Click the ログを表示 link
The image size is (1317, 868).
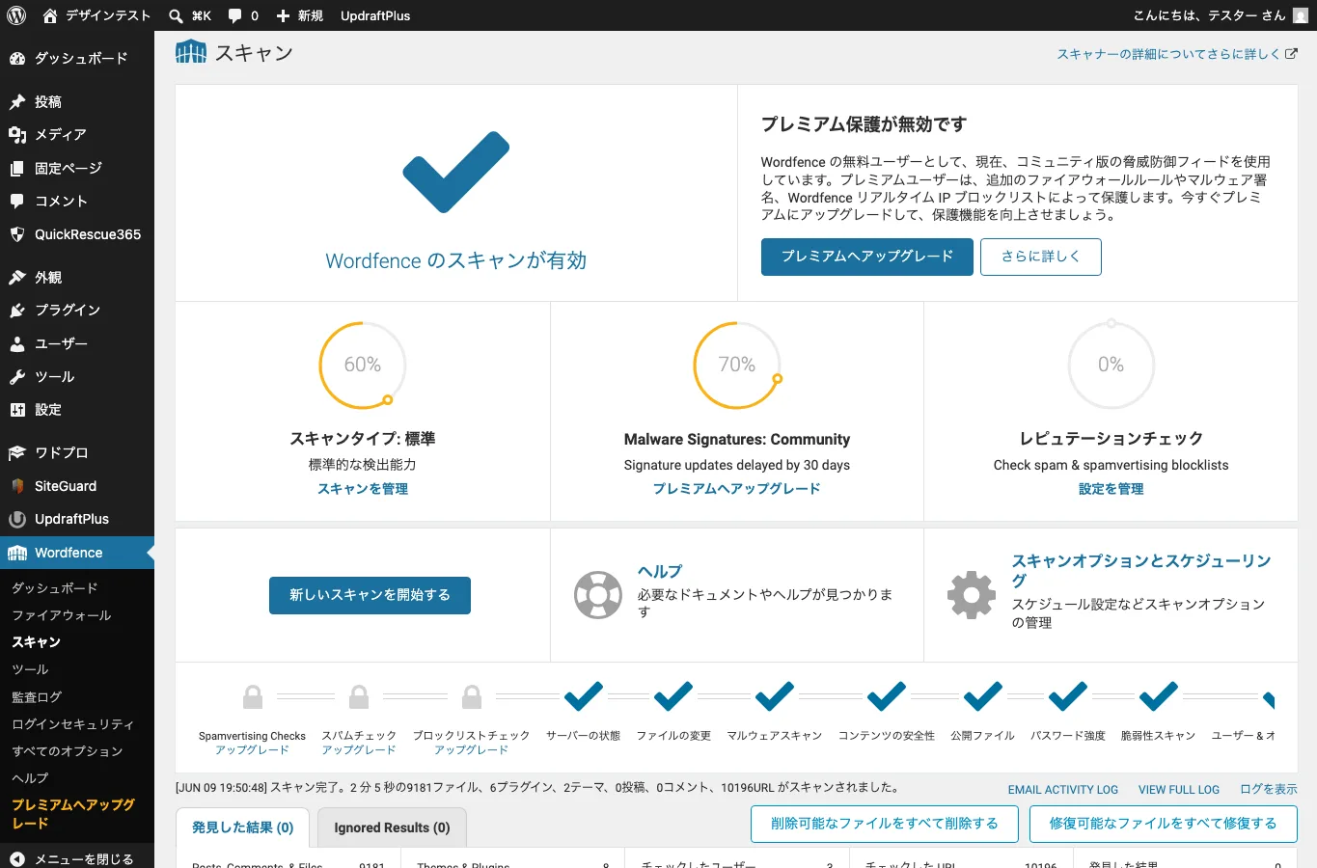pos(1269,789)
